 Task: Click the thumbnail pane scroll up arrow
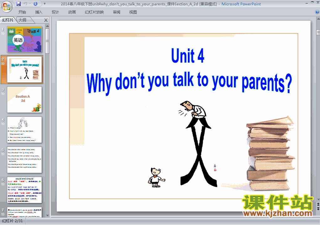point(47,26)
